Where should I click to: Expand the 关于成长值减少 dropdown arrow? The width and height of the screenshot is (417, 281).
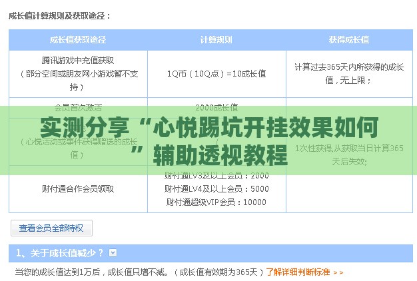113,252
